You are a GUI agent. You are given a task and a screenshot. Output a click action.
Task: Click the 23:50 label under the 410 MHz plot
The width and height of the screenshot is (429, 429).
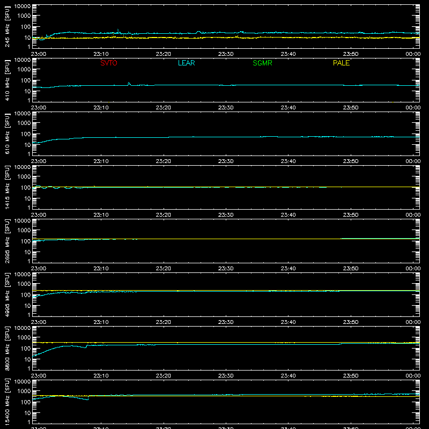tap(351, 108)
